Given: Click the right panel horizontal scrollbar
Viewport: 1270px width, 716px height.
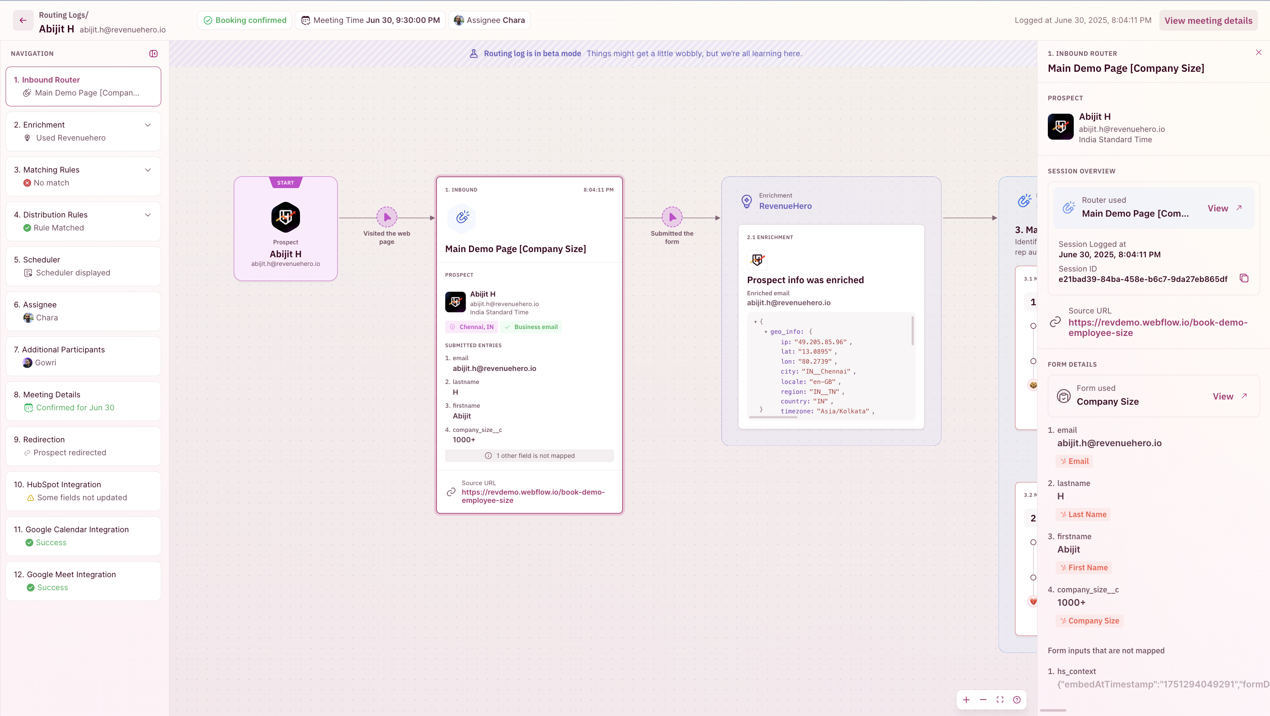Looking at the screenshot, I should [x=1053, y=710].
